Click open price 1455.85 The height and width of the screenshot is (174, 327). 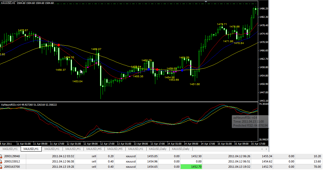click(x=152, y=156)
